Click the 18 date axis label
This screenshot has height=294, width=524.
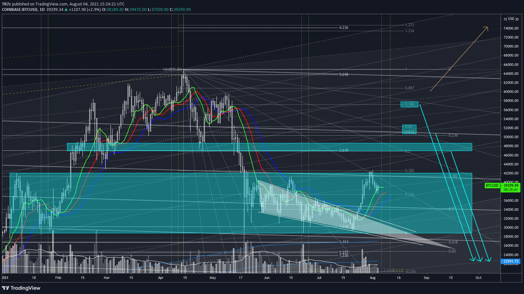(34, 278)
